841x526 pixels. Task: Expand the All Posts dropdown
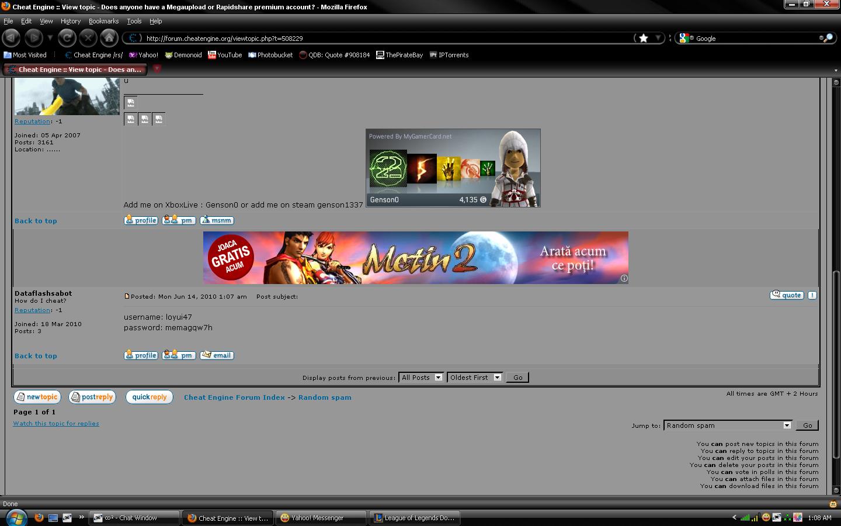(x=421, y=378)
